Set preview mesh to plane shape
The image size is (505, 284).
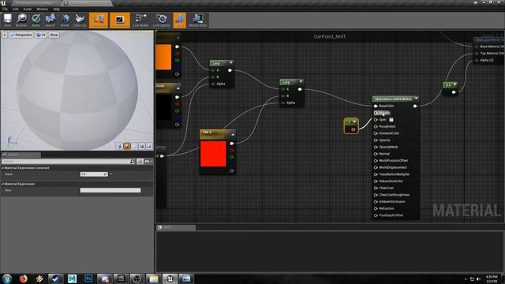point(135,147)
